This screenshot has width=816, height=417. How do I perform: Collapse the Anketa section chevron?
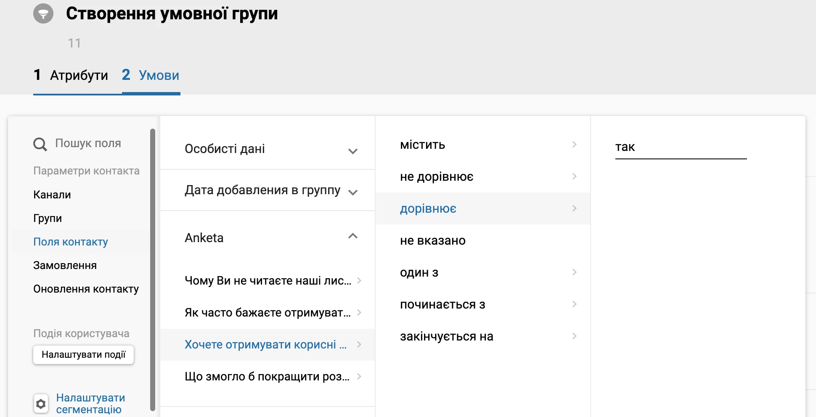(353, 236)
